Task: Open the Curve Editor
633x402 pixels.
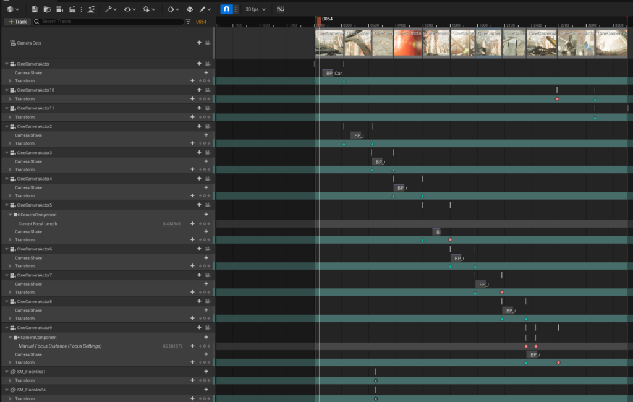Action: pos(280,9)
